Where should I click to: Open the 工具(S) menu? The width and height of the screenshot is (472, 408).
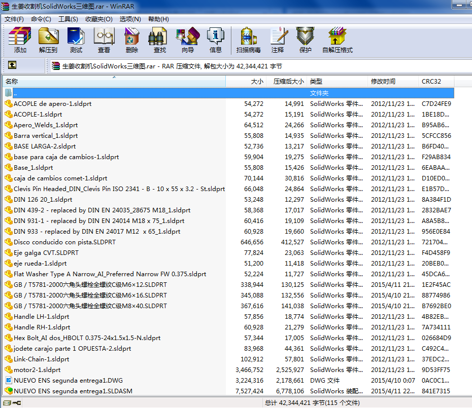[68, 19]
